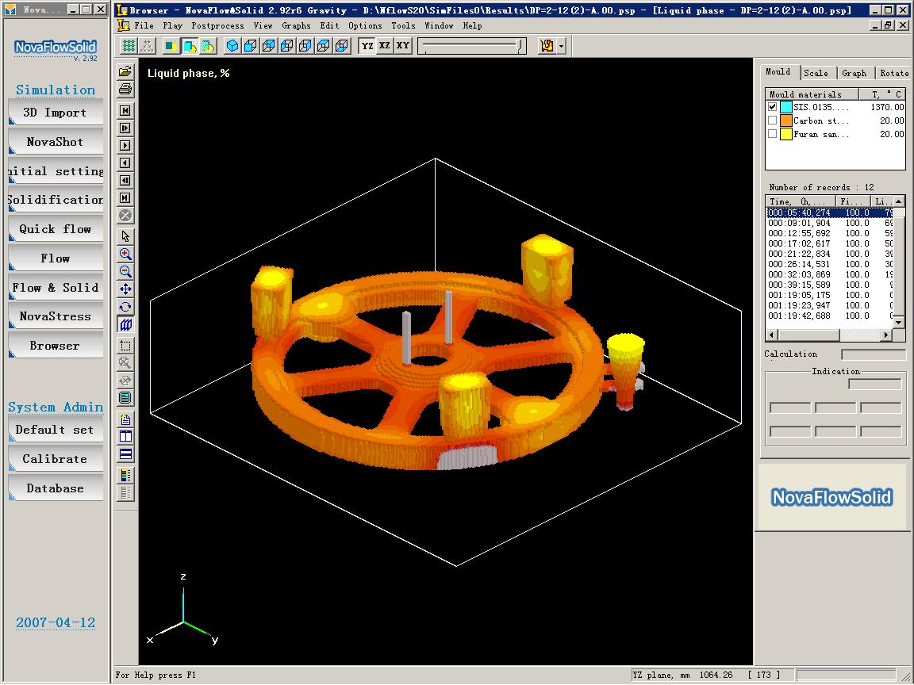Viewport: 914px width, 685px height.
Task: Click the teal text panel icon
Action: (125, 398)
